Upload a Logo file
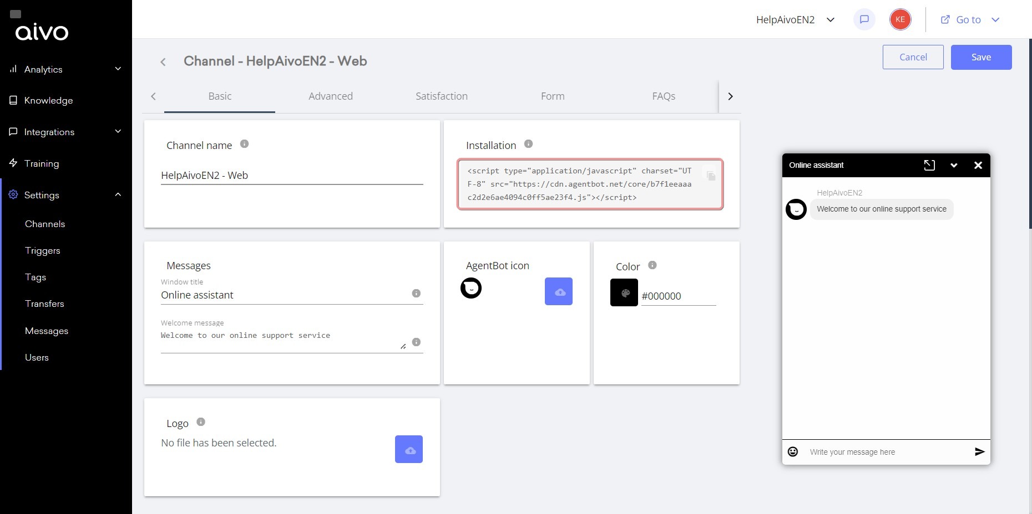Viewport: 1032px width, 514px height. coord(409,449)
